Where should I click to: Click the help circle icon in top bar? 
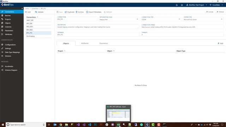(x=182, y=5)
